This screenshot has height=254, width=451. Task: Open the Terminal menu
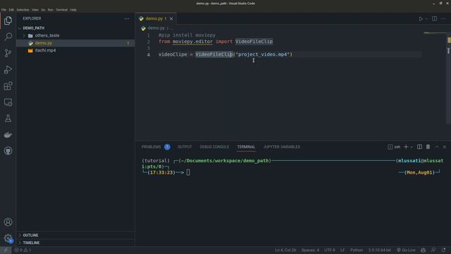coord(61,10)
